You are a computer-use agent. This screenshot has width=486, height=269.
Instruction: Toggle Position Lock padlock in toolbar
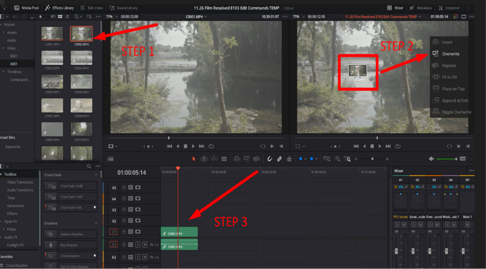289,158
